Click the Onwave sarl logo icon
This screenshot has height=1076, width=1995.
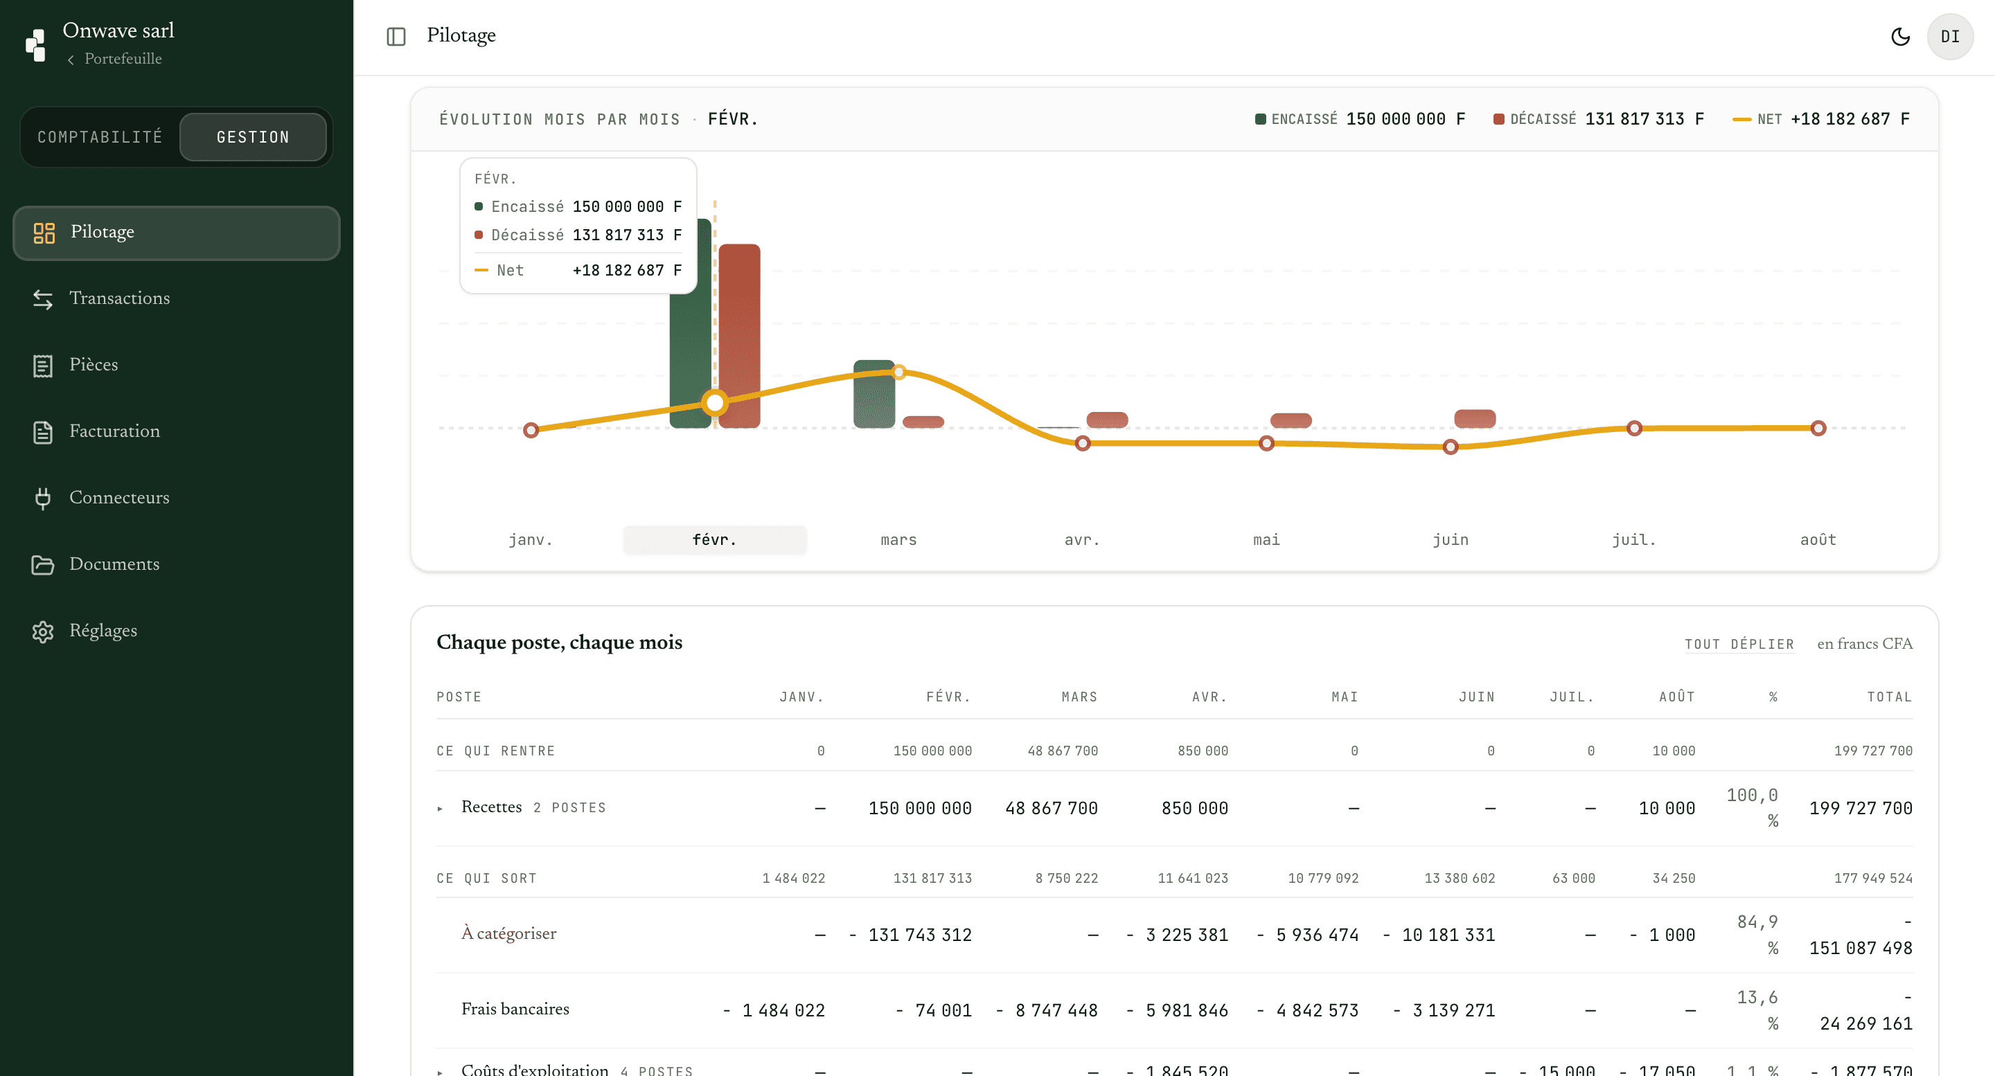pos(35,45)
